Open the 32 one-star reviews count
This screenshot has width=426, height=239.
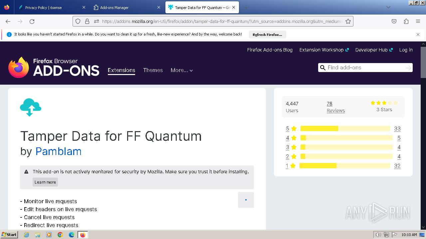pyautogui.click(x=397, y=166)
